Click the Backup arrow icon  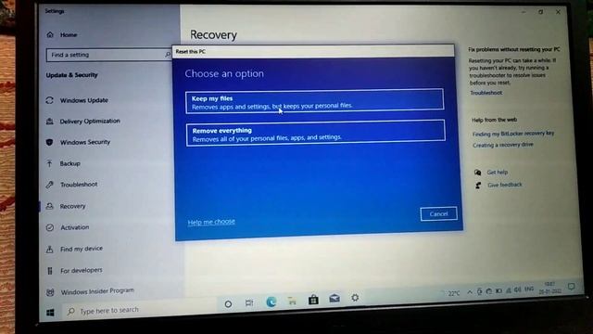tap(49, 163)
